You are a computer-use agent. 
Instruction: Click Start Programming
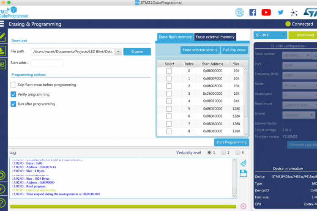coord(232,142)
